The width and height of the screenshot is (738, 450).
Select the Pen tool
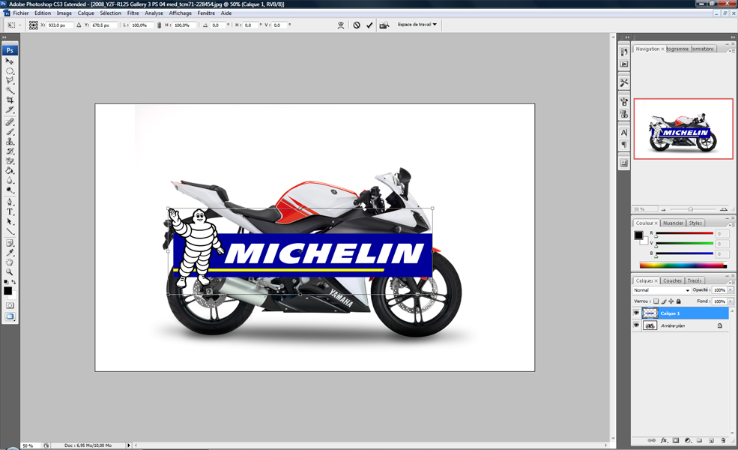(10, 202)
